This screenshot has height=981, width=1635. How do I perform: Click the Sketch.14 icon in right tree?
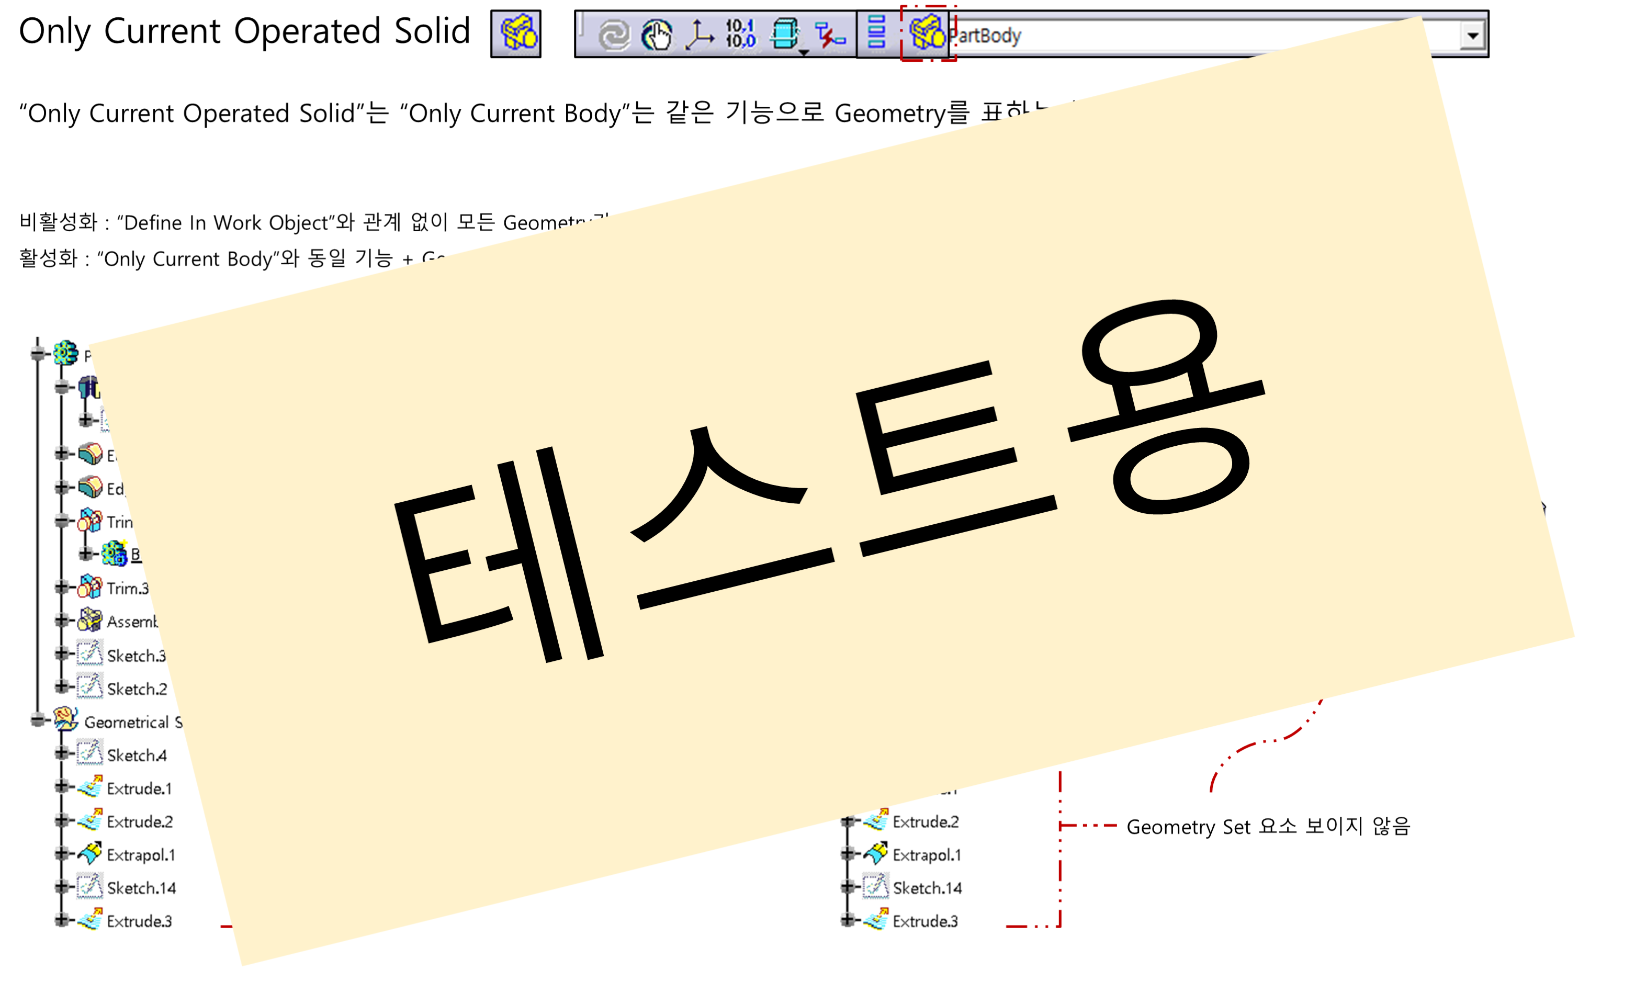876,886
